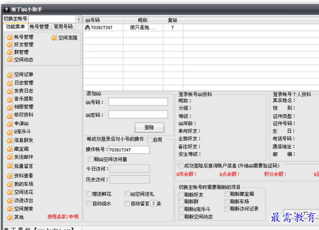This screenshot has width=319, height=230.
Task: Select the nickname cell 傀只是她...
Action: coord(143,28)
